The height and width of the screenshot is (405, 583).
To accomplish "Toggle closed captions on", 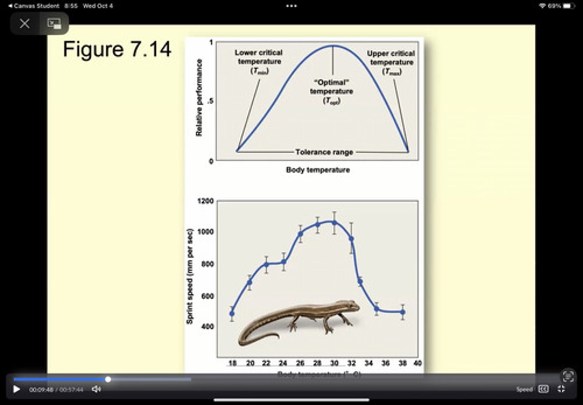I will (x=543, y=389).
